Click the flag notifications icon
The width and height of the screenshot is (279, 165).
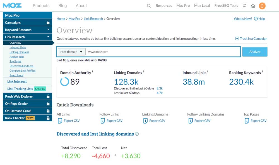244,6
